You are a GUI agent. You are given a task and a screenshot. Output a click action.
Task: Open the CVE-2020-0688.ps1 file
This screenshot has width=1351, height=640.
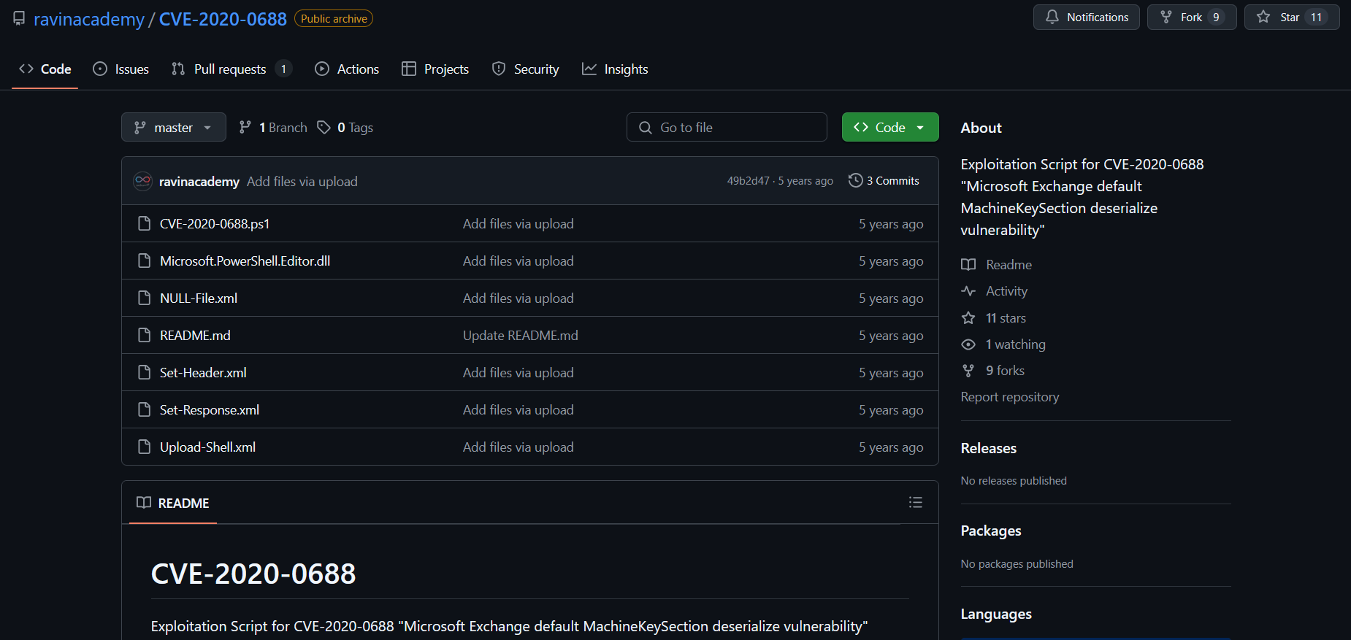(215, 224)
